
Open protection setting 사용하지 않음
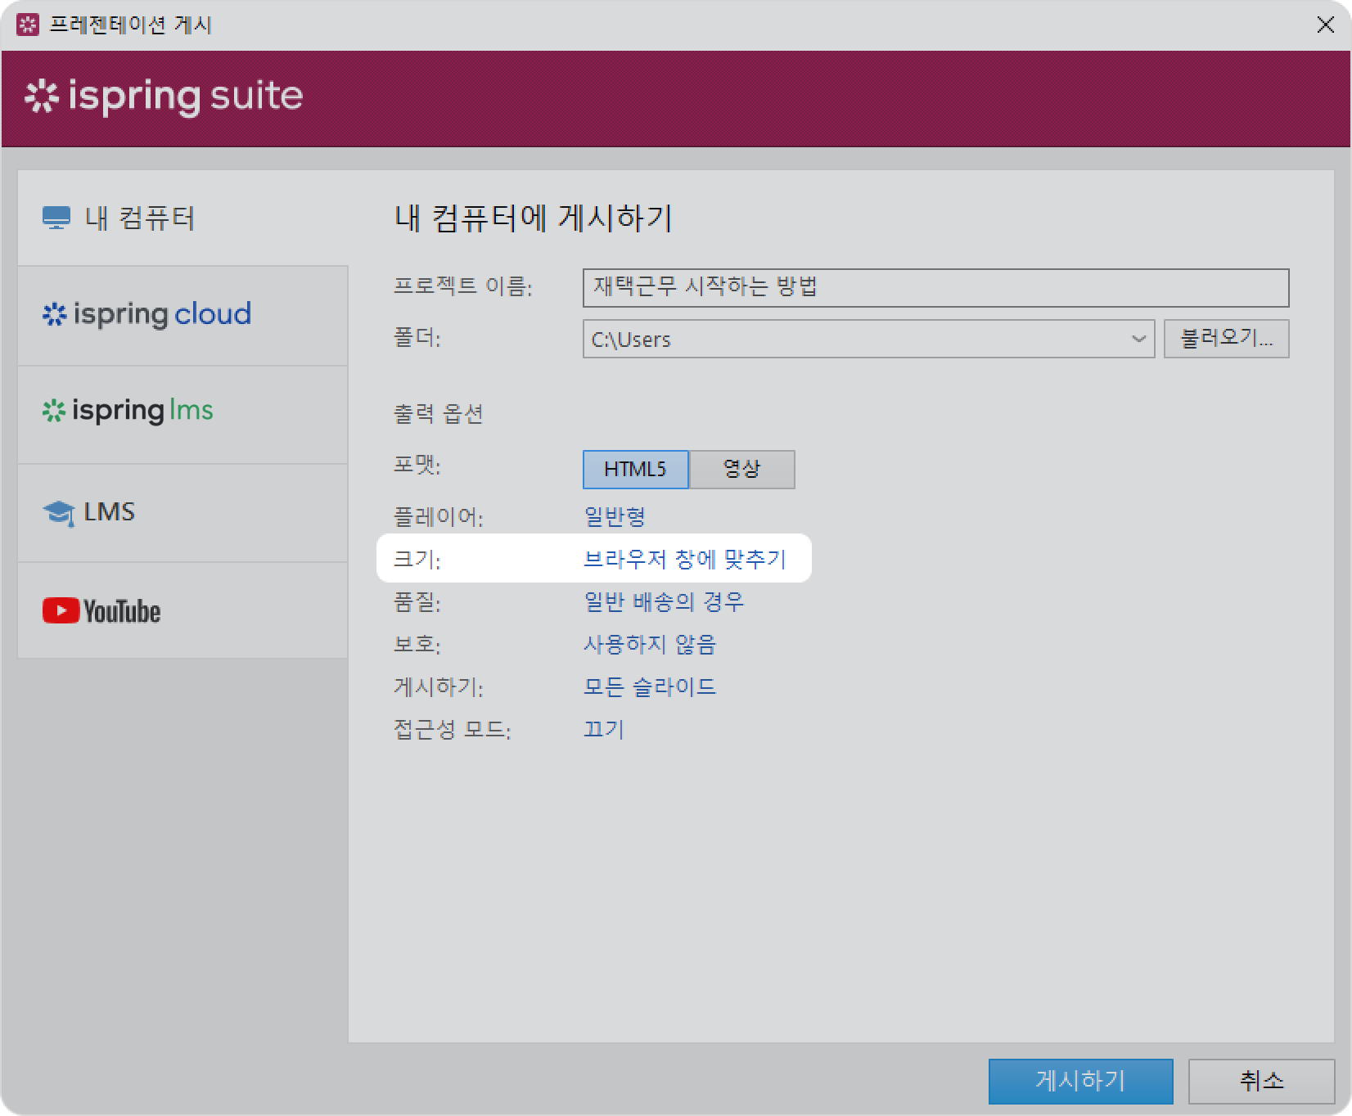tap(650, 645)
